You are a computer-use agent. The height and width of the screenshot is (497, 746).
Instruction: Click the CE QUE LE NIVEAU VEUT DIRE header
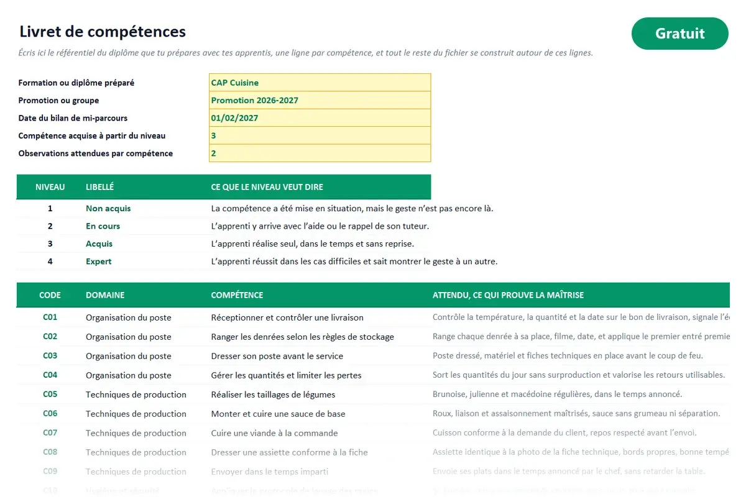tap(267, 187)
